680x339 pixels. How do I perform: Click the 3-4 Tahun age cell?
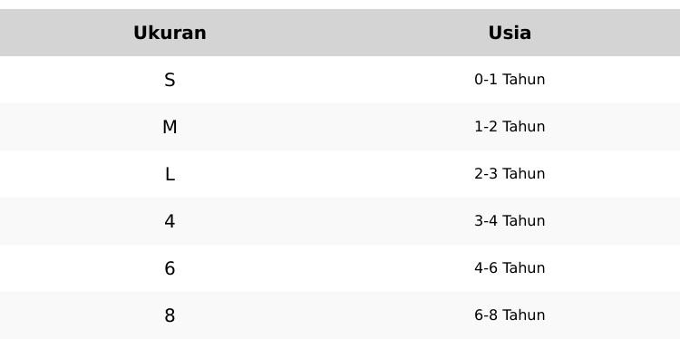[510, 221]
